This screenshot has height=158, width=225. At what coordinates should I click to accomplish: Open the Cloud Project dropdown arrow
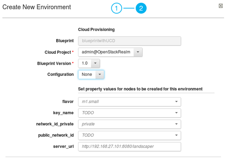(x=138, y=52)
